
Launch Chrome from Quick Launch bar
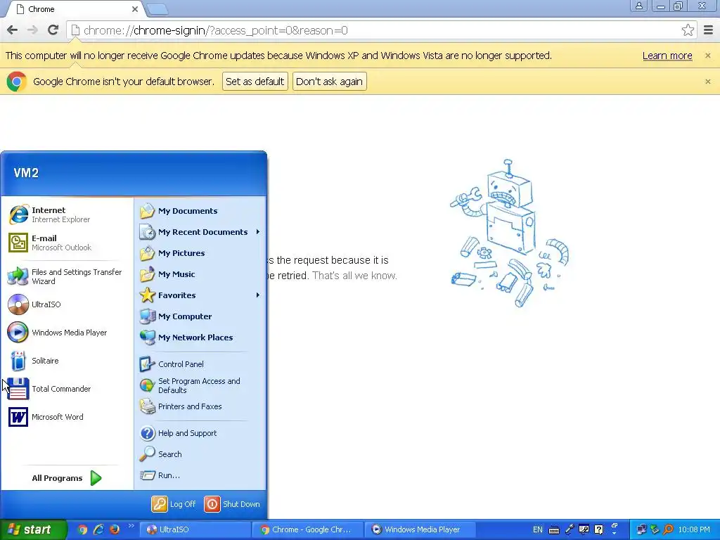point(82,529)
